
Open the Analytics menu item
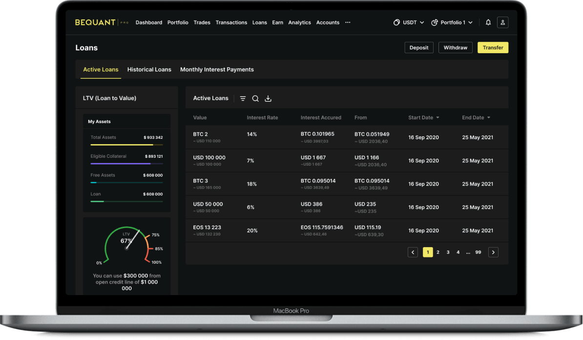[299, 22]
